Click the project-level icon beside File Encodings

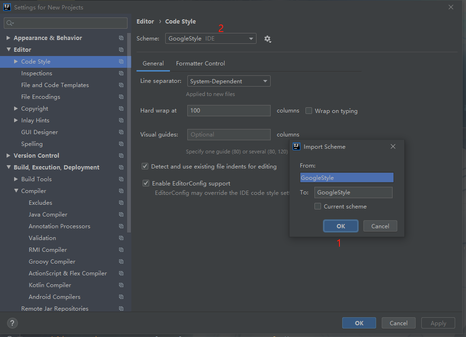(121, 97)
